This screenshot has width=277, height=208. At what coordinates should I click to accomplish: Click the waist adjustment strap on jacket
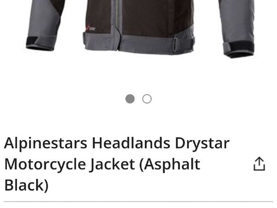(184, 44)
